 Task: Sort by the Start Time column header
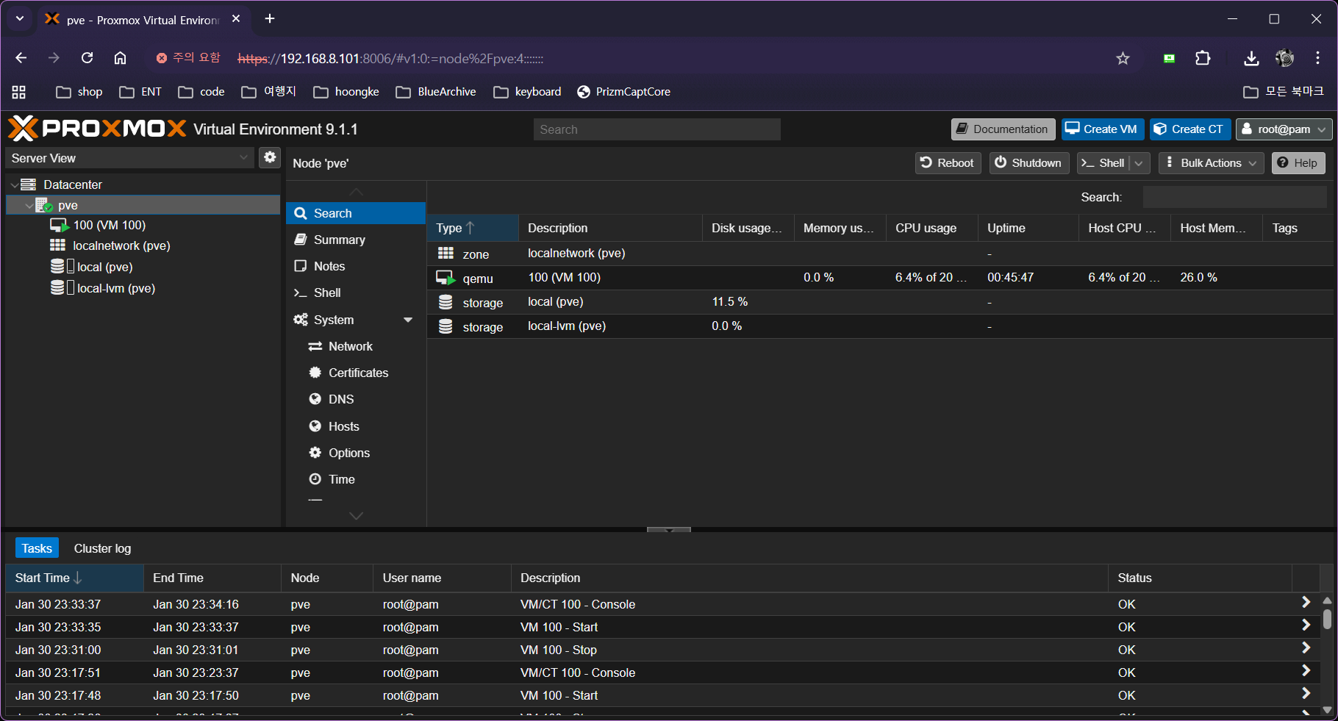coord(74,578)
